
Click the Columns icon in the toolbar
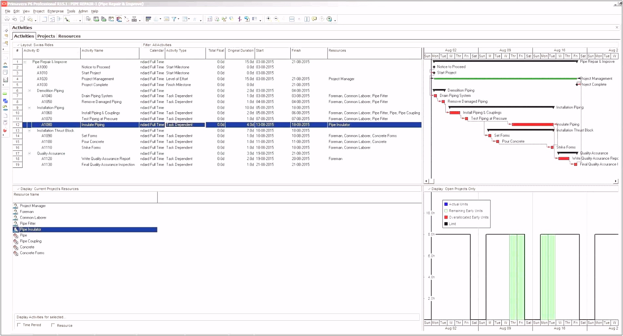click(x=156, y=19)
